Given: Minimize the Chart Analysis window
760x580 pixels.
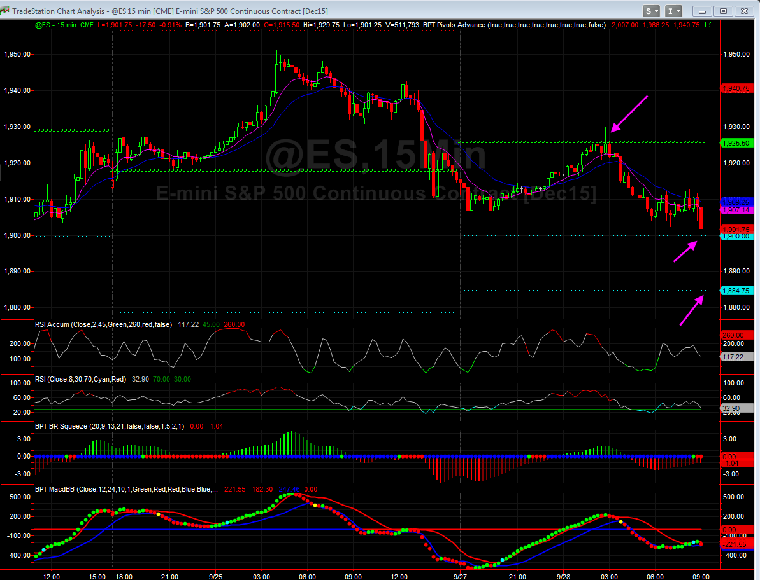Looking at the screenshot, I should 702,11.
